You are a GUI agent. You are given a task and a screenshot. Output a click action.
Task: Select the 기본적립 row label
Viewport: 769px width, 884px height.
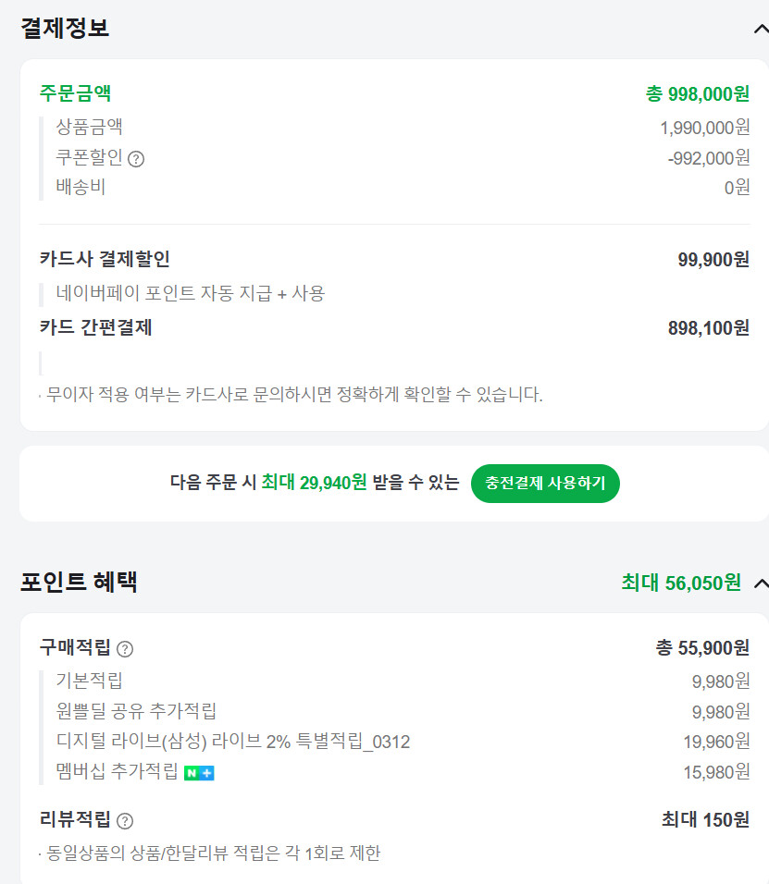pyautogui.click(x=89, y=681)
